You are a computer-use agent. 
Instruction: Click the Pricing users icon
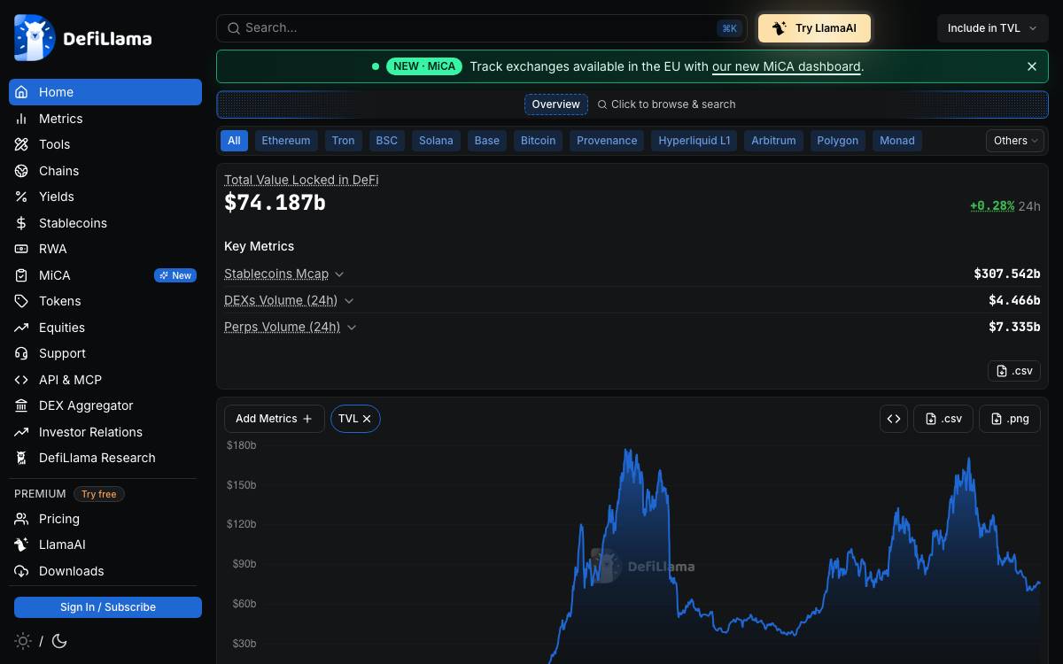click(21, 519)
